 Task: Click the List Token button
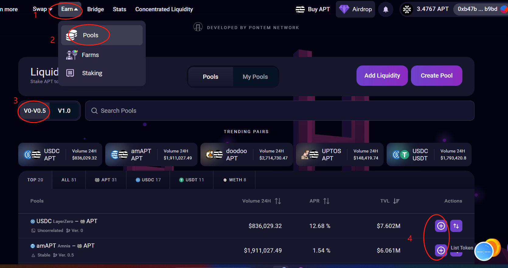pyautogui.click(x=462, y=248)
